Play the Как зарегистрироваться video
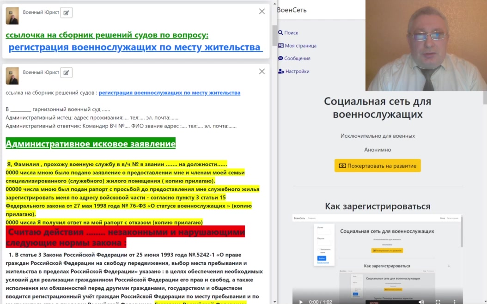Screen dimensions: 487x304 click(x=301, y=302)
